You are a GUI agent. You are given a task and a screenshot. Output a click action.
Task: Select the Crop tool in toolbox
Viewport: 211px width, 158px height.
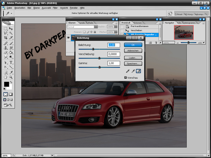[x=6, y=38]
